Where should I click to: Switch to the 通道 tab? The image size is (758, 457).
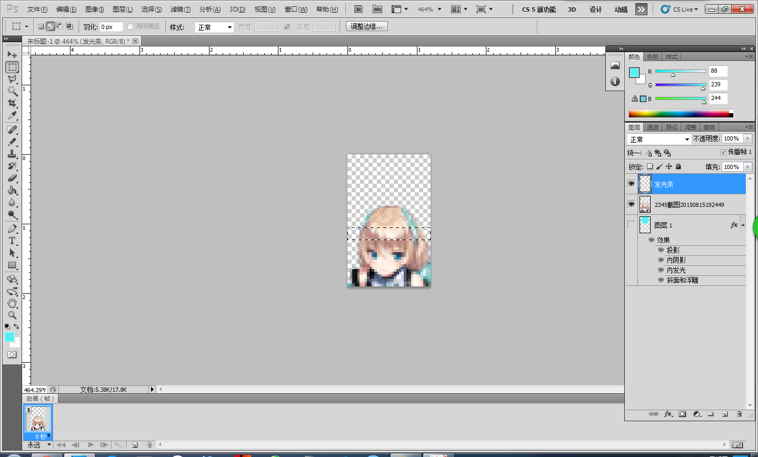pyautogui.click(x=653, y=127)
